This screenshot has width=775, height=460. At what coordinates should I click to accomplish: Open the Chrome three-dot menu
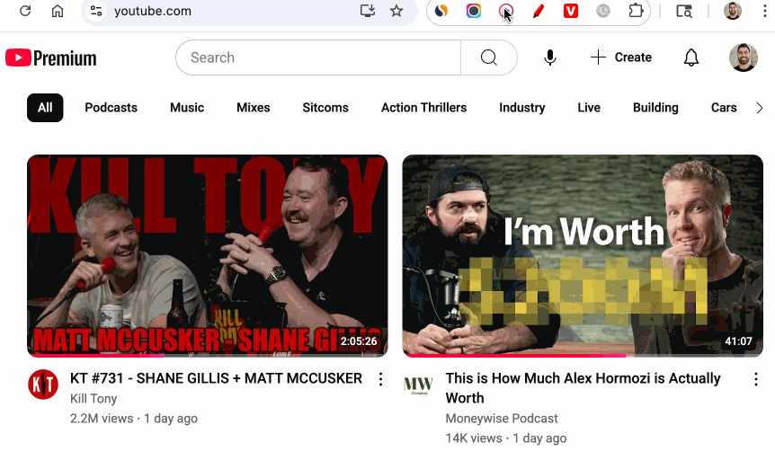point(764,11)
